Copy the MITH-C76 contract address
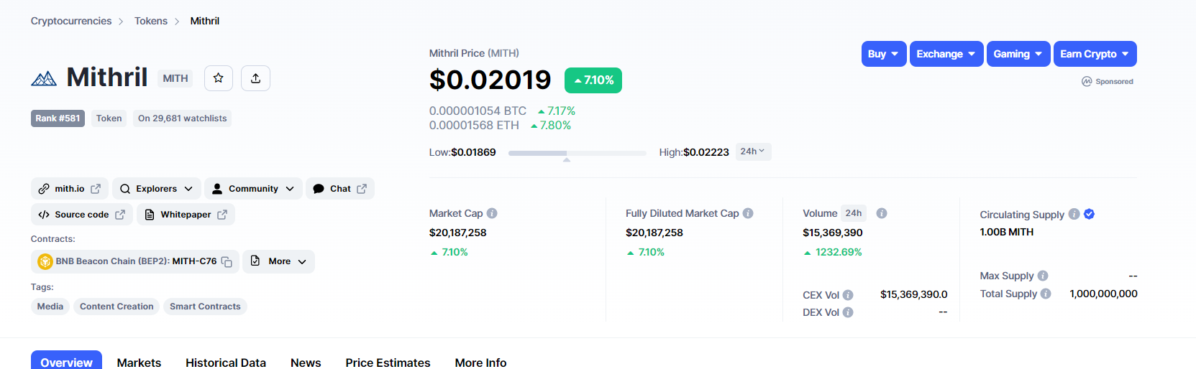1196x369 pixels. [227, 262]
